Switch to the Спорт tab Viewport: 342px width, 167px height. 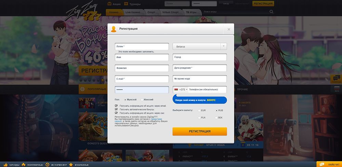tap(151, 12)
